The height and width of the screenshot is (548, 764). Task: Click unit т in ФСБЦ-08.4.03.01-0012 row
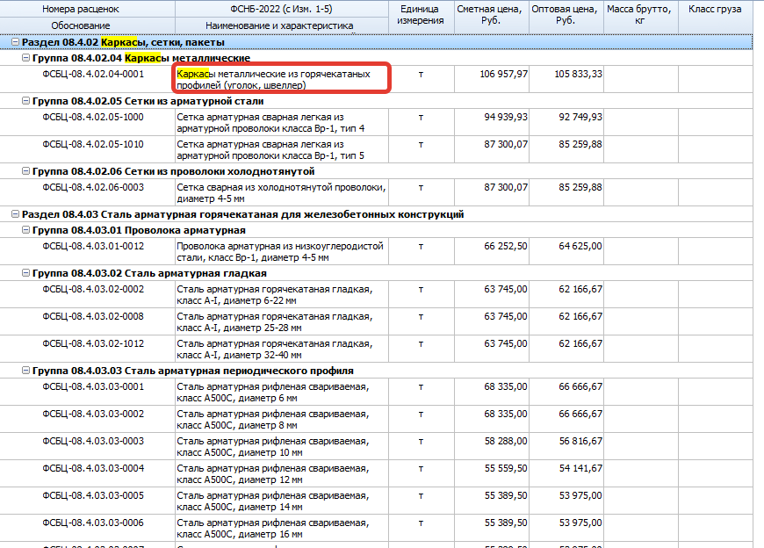coord(421,247)
